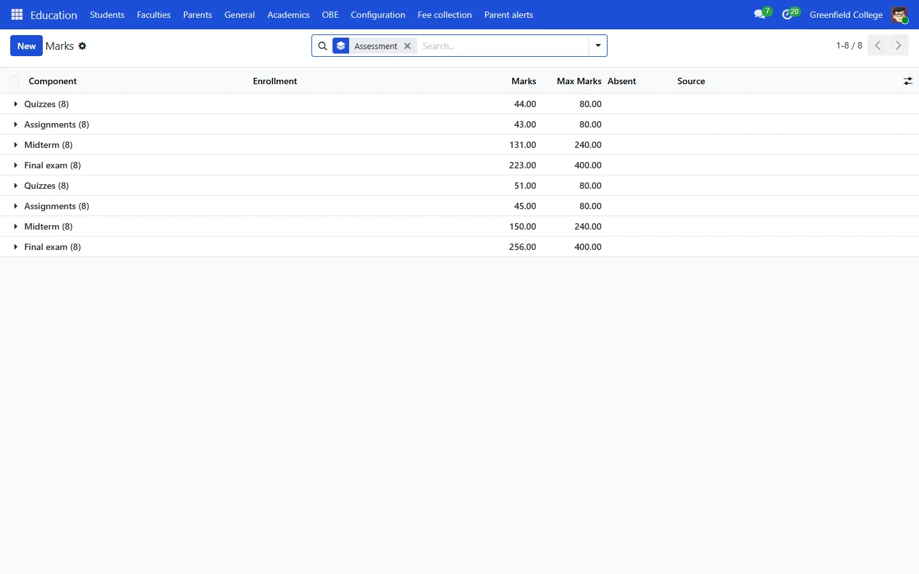This screenshot has height=574, width=919.
Task: Open the user avatar menu
Action: tap(900, 15)
